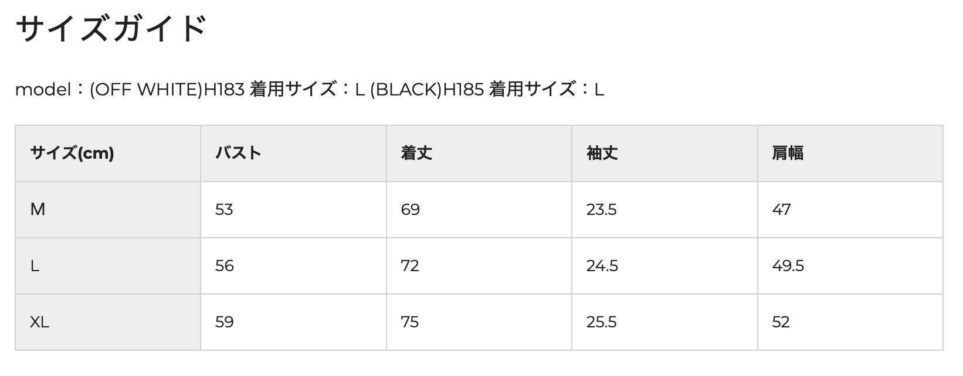963x376 pixels.
Task: Select the L size row label
Action: pyautogui.click(x=35, y=266)
